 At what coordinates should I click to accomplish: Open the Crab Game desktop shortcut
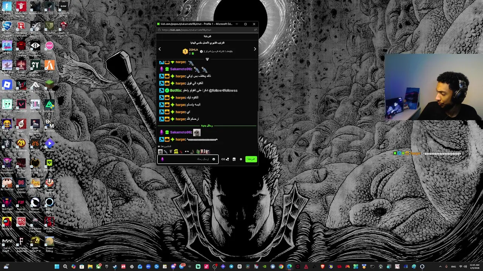(x=35, y=106)
